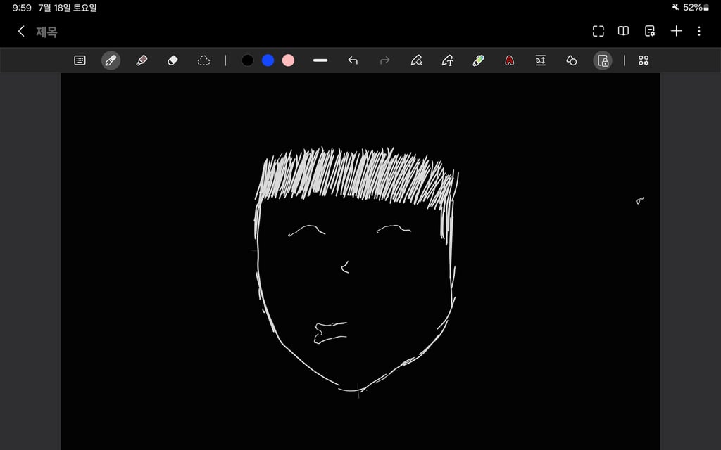Open the shape auto-fix tool
This screenshot has width=721, height=450.
[x=572, y=60]
